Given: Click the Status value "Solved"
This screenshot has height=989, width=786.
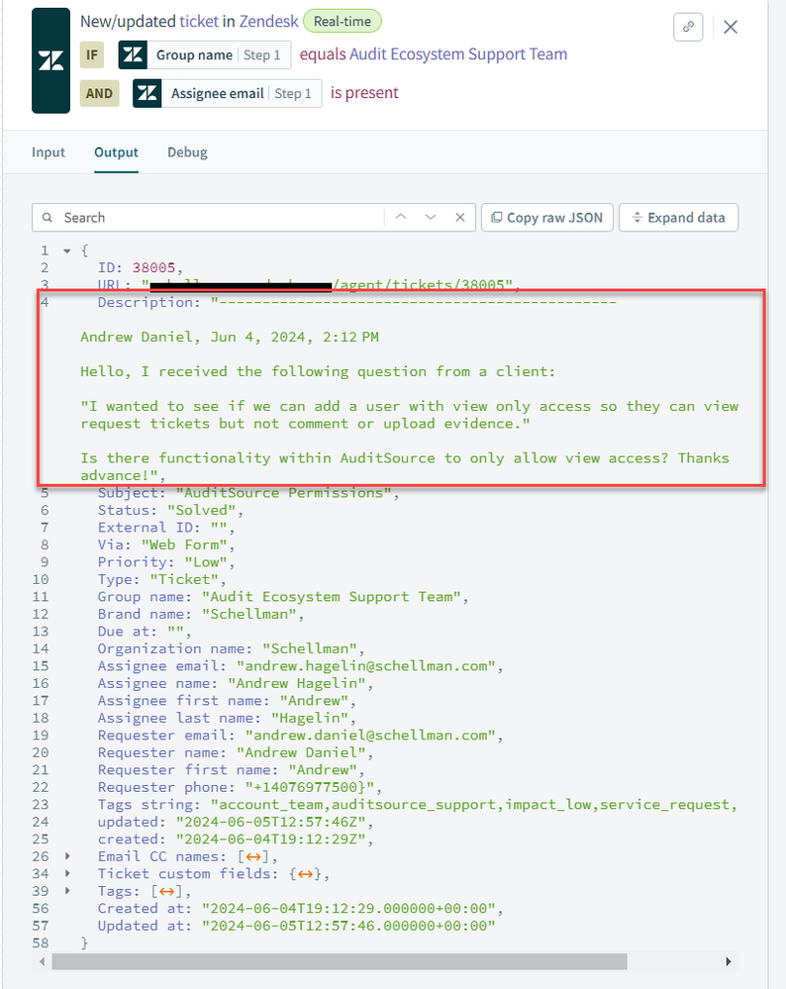Looking at the screenshot, I should pyautogui.click(x=201, y=510).
